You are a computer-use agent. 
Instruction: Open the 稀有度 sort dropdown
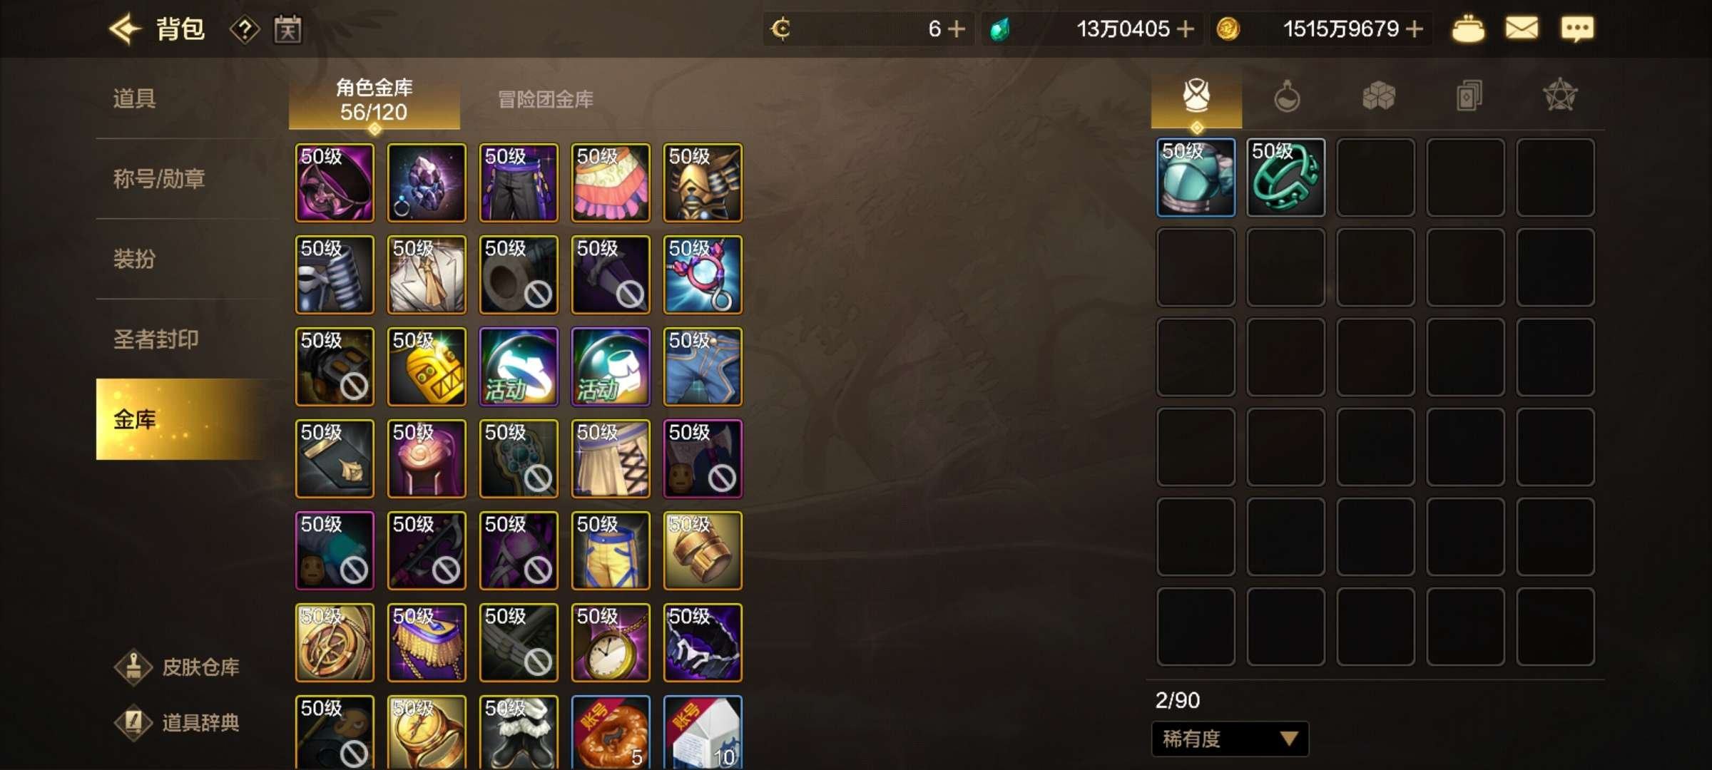(x=1230, y=739)
